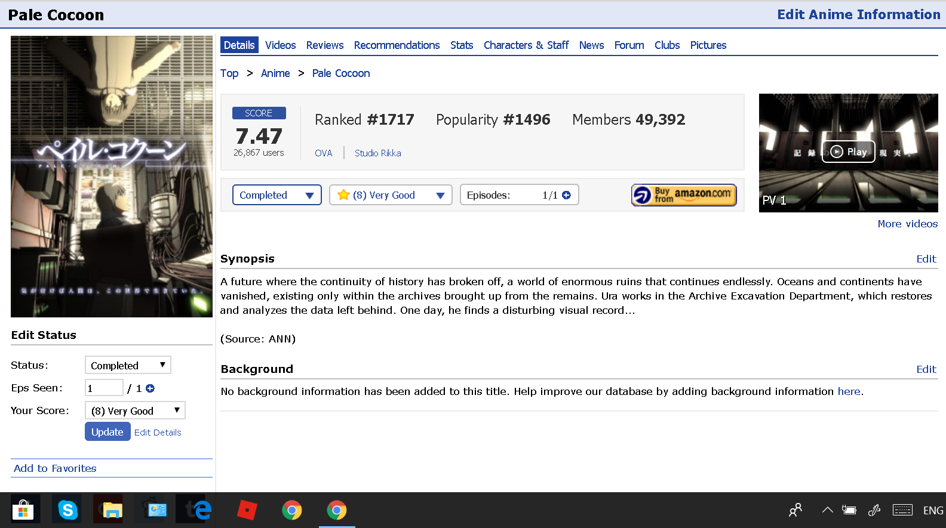View the Recommendations tab
Image resolution: width=946 pixels, height=528 pixels.
tap(397, 45)
